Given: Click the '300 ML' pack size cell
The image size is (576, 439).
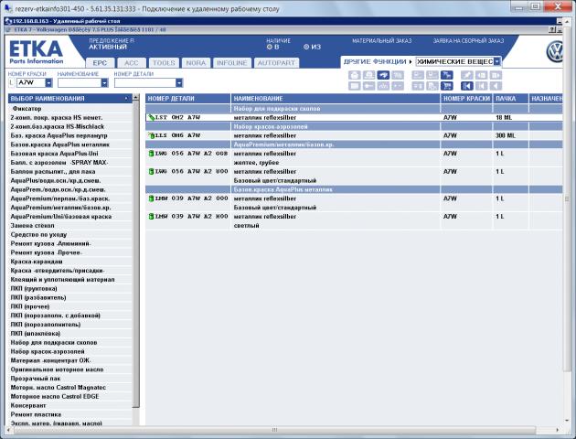Looking at the screenshot, I should [505, 135].
